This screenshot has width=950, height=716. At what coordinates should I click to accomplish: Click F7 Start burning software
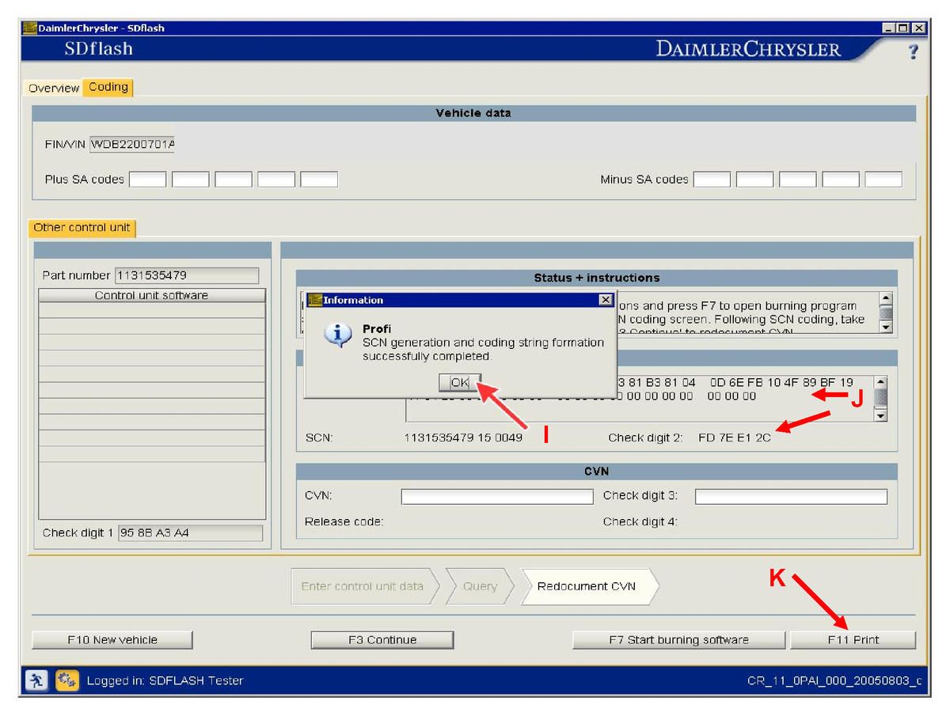[678, 639]
